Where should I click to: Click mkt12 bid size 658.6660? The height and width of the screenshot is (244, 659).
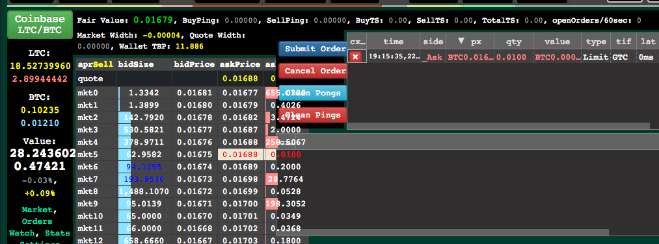click(x=144, y=240)
